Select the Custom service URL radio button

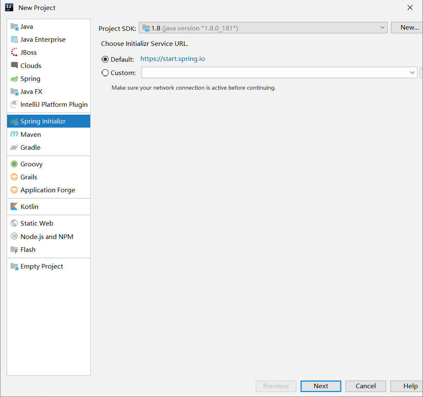105,73
